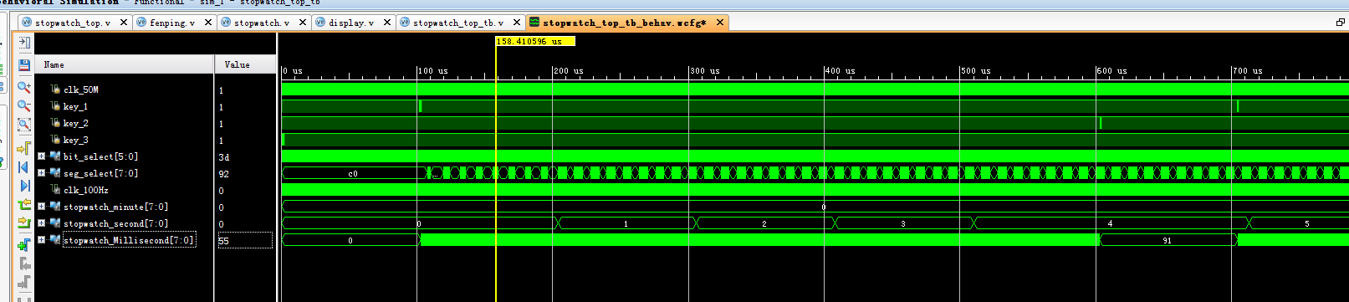Screen dimensions: 1349x302
Task: Select the key_3 signal
Action: [75, 140]
